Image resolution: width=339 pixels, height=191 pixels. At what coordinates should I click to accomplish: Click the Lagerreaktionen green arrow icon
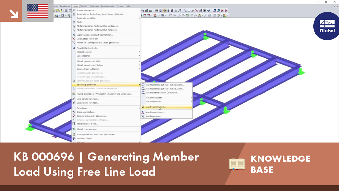[x=74, y=35]
